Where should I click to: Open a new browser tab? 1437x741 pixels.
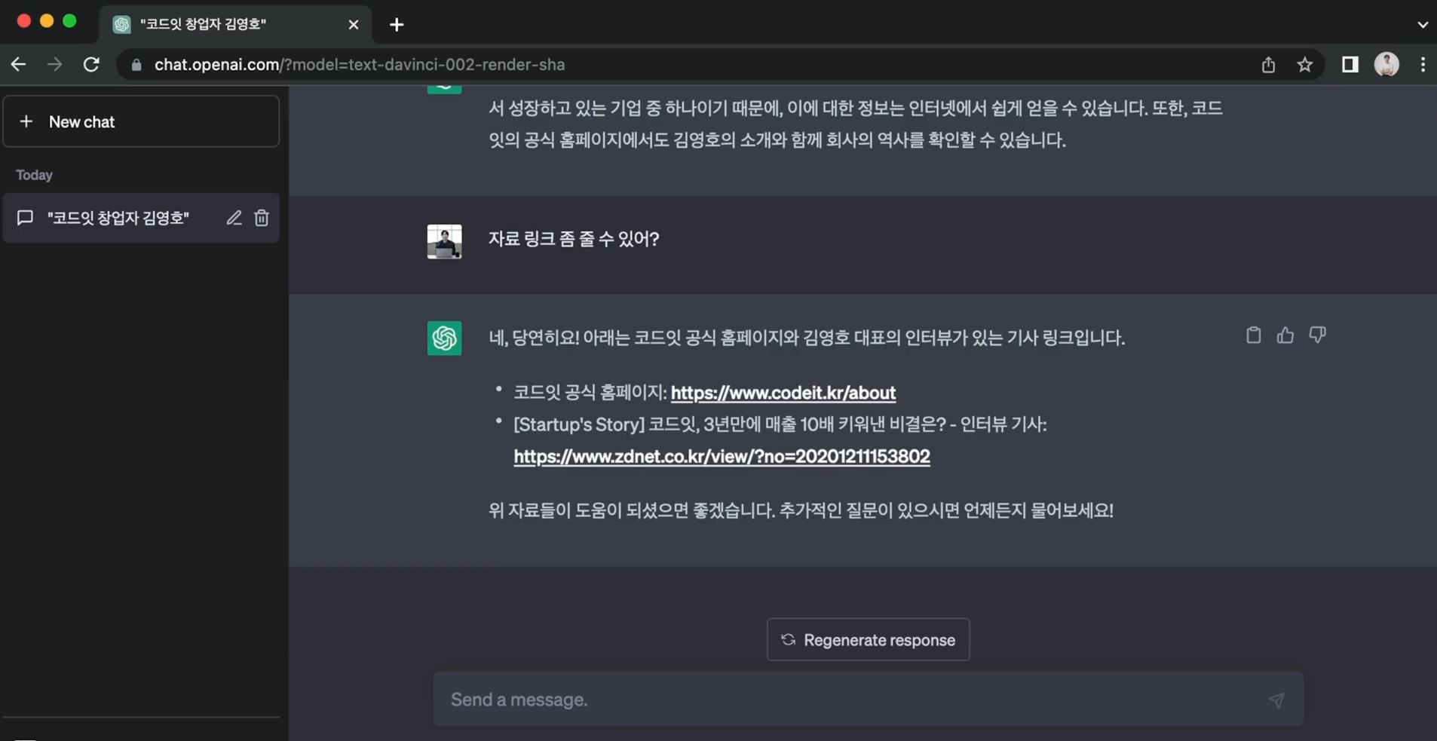pos(397,25)
